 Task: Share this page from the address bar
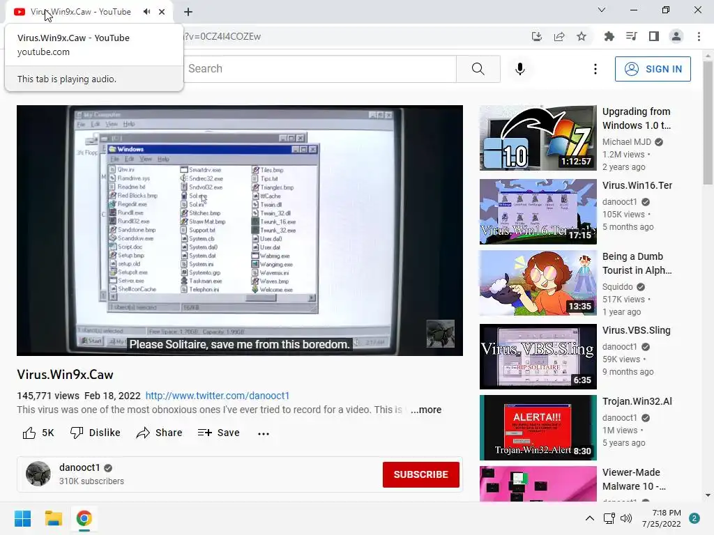(x=559, y=37)
